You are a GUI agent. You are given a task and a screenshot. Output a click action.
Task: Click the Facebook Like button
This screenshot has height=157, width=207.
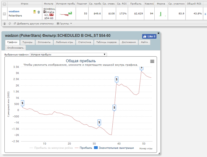pyautogui.click(x=149, y=36)
